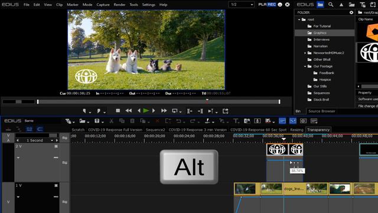Image resolution: width=378 pixels, height=213 pixels.
Task: Click the Fast Forward button
Action: pos(164,111)
